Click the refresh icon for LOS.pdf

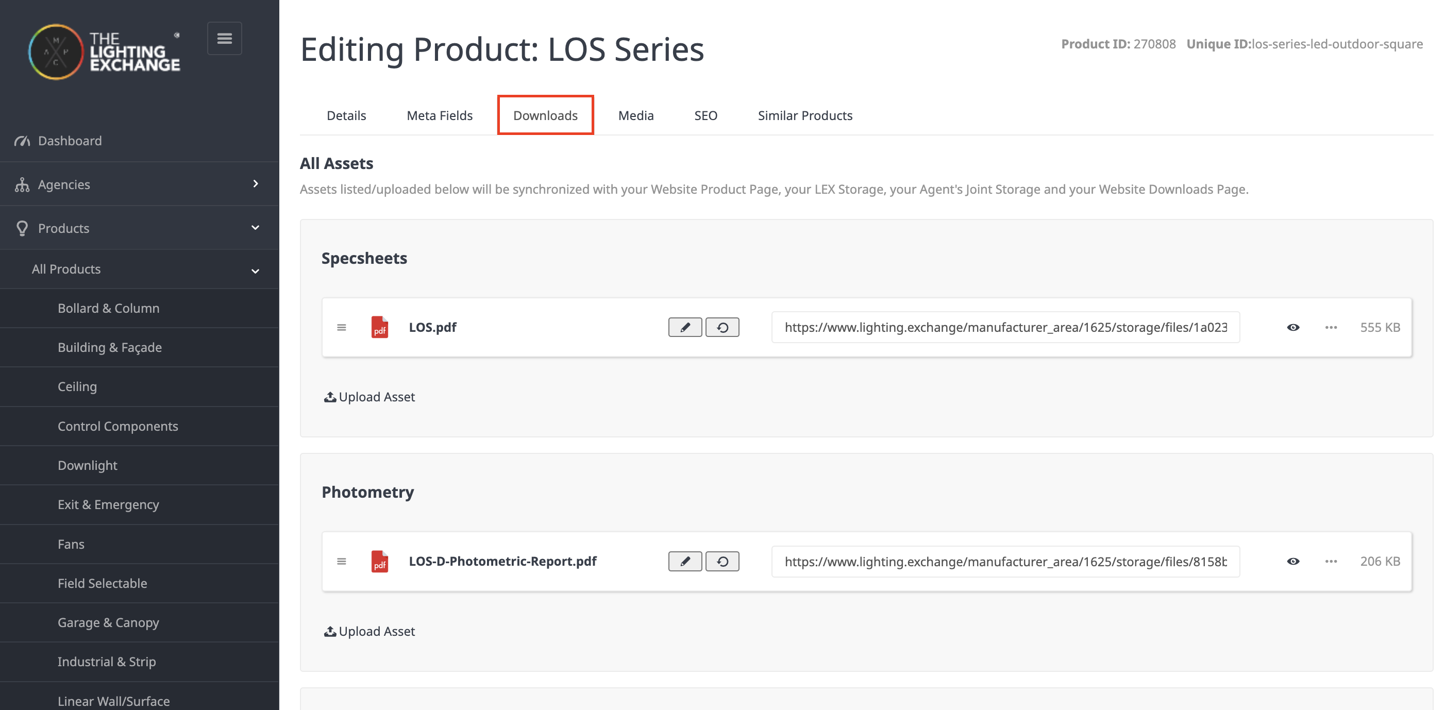click(x=722, y=328)
